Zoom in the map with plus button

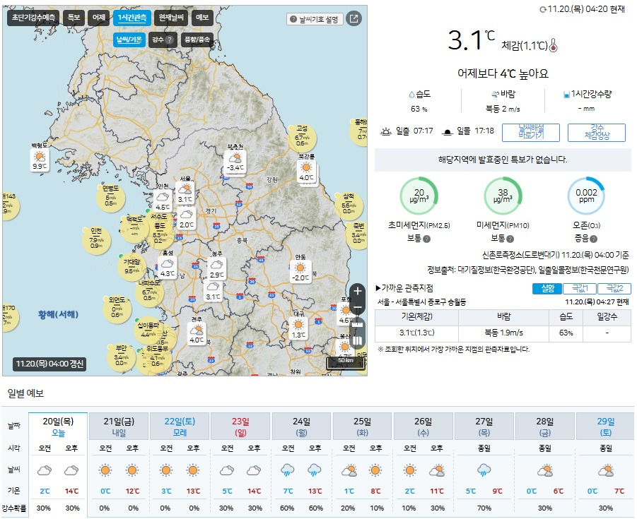coord(358,291)
